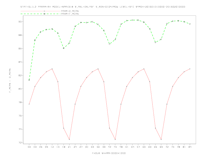The width and height of the screenshot is (207, 160).
Task: Click the x-axis tick label 12
Action: coord(52,147)
